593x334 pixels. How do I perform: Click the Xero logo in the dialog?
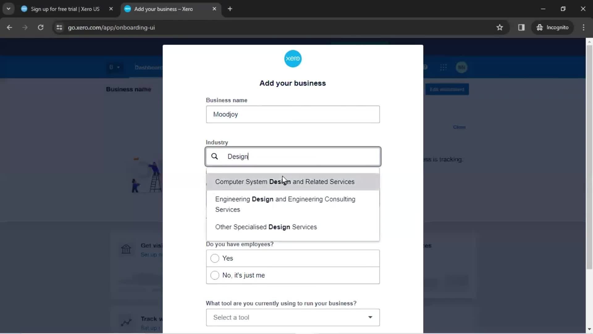[x=292, y=58]
